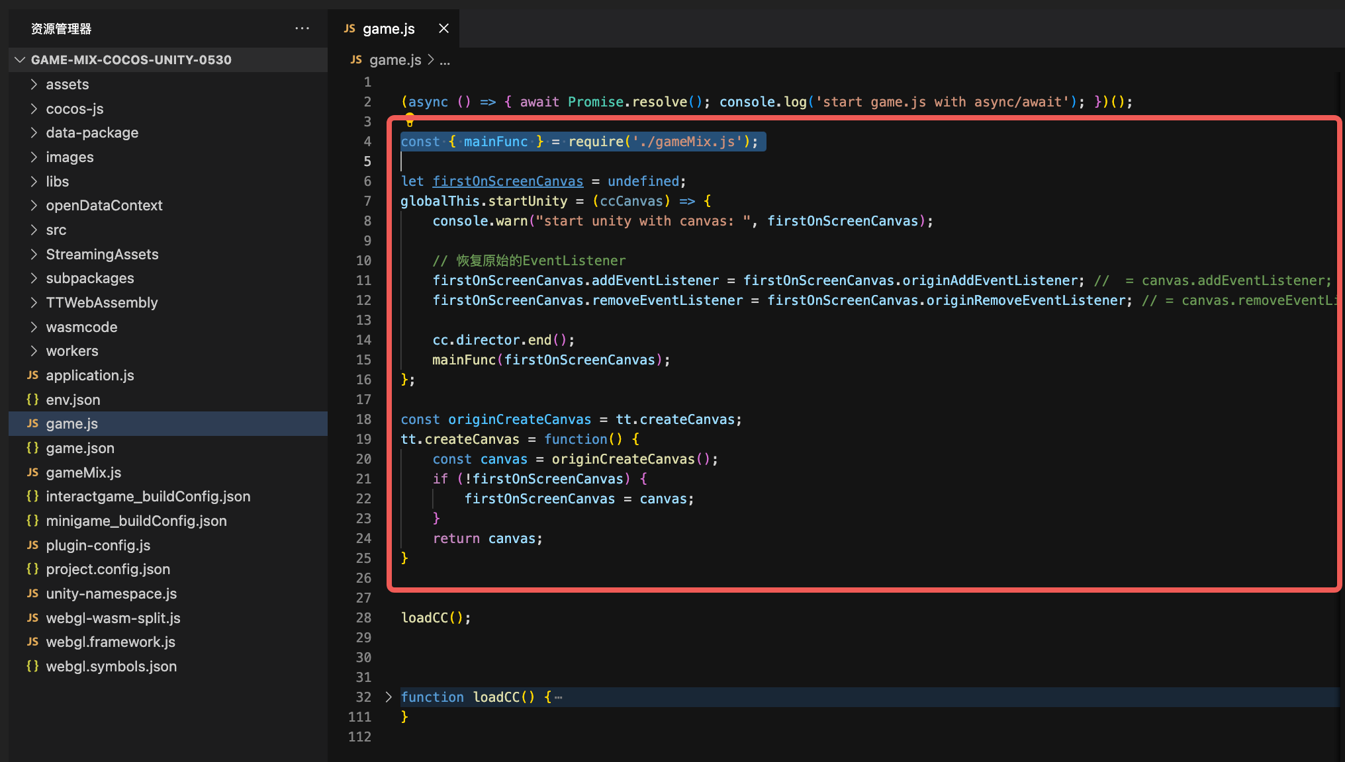Viewport: 1345px width, 762px height.
Task: Click the lightbulb quick-fix icon
Action: 410,121
